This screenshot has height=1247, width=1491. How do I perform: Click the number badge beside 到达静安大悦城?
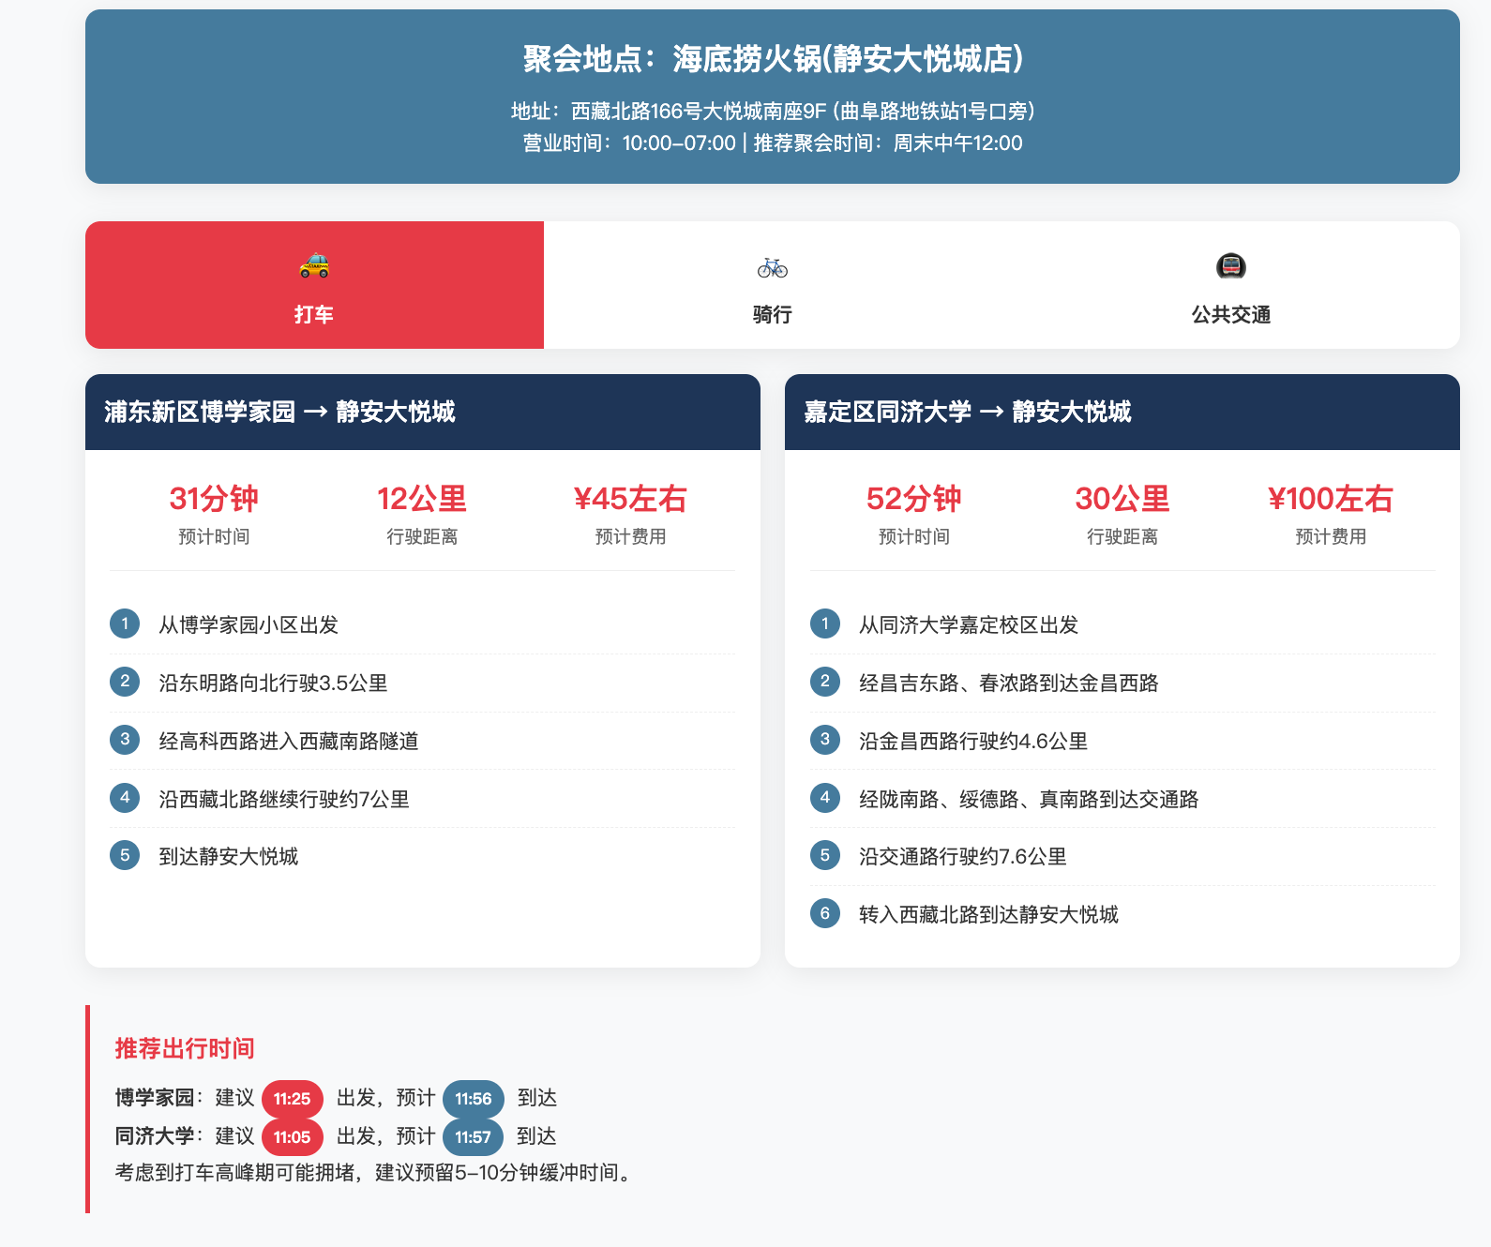(125, 855)
